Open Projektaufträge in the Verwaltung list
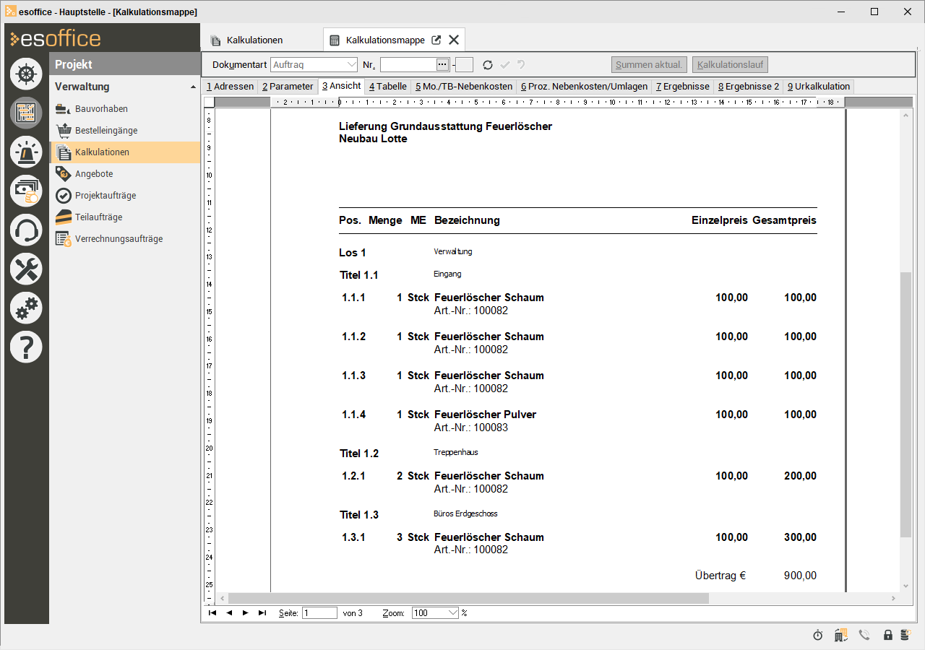The image size is (925, 650). click(106, 196)
